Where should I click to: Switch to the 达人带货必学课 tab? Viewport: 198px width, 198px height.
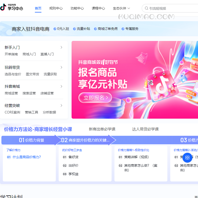point(145,129)
